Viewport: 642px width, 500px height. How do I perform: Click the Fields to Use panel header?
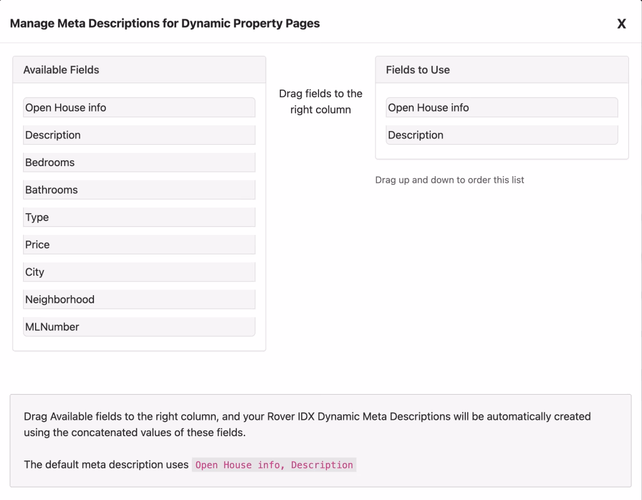pyautogui.click(x=502, y=70)
